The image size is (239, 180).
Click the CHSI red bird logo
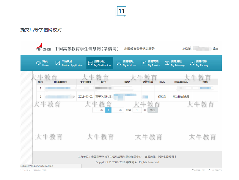40,47
